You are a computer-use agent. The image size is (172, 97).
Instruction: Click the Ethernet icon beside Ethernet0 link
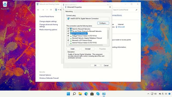pyautogui.click(x=116, y=27)
